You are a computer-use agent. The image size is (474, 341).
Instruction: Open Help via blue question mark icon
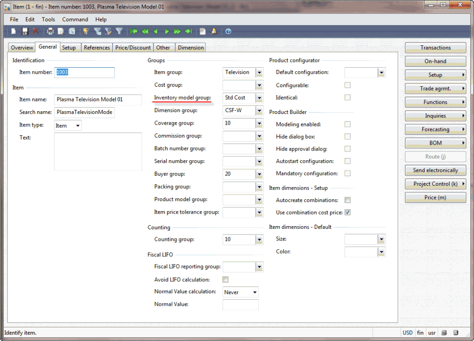[x=227, y=31]
